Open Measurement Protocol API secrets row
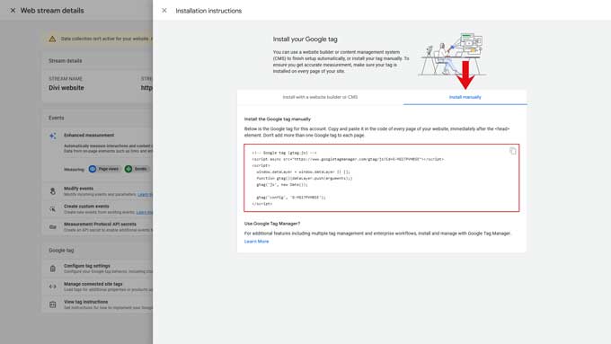 (98, 226)
